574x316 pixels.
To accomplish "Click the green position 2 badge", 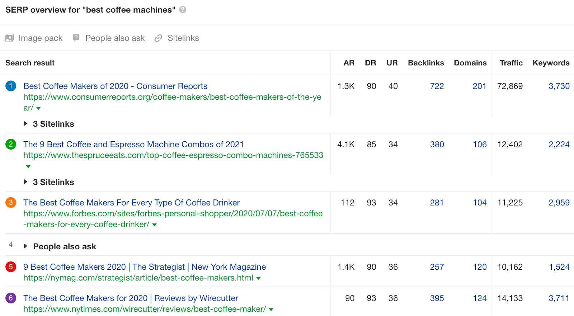I will [11, 144].
